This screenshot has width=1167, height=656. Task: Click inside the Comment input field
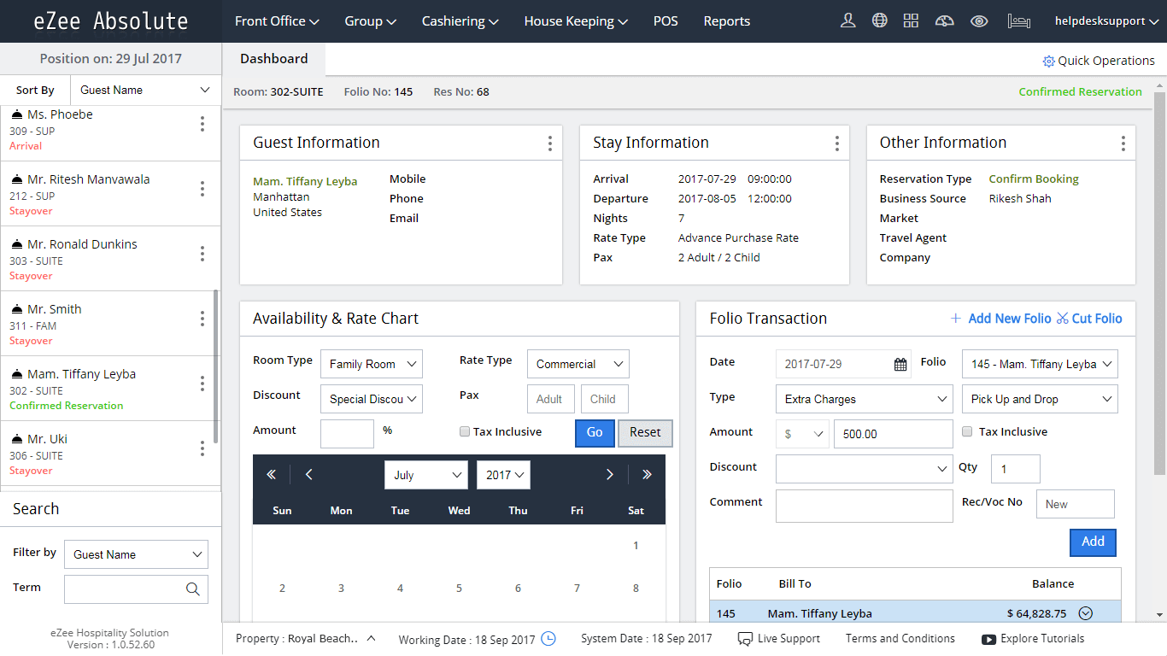[863, 506]
